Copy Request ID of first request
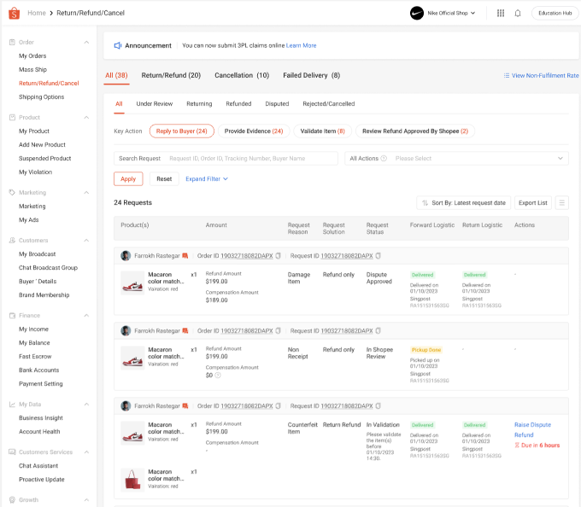 (378, 255)
